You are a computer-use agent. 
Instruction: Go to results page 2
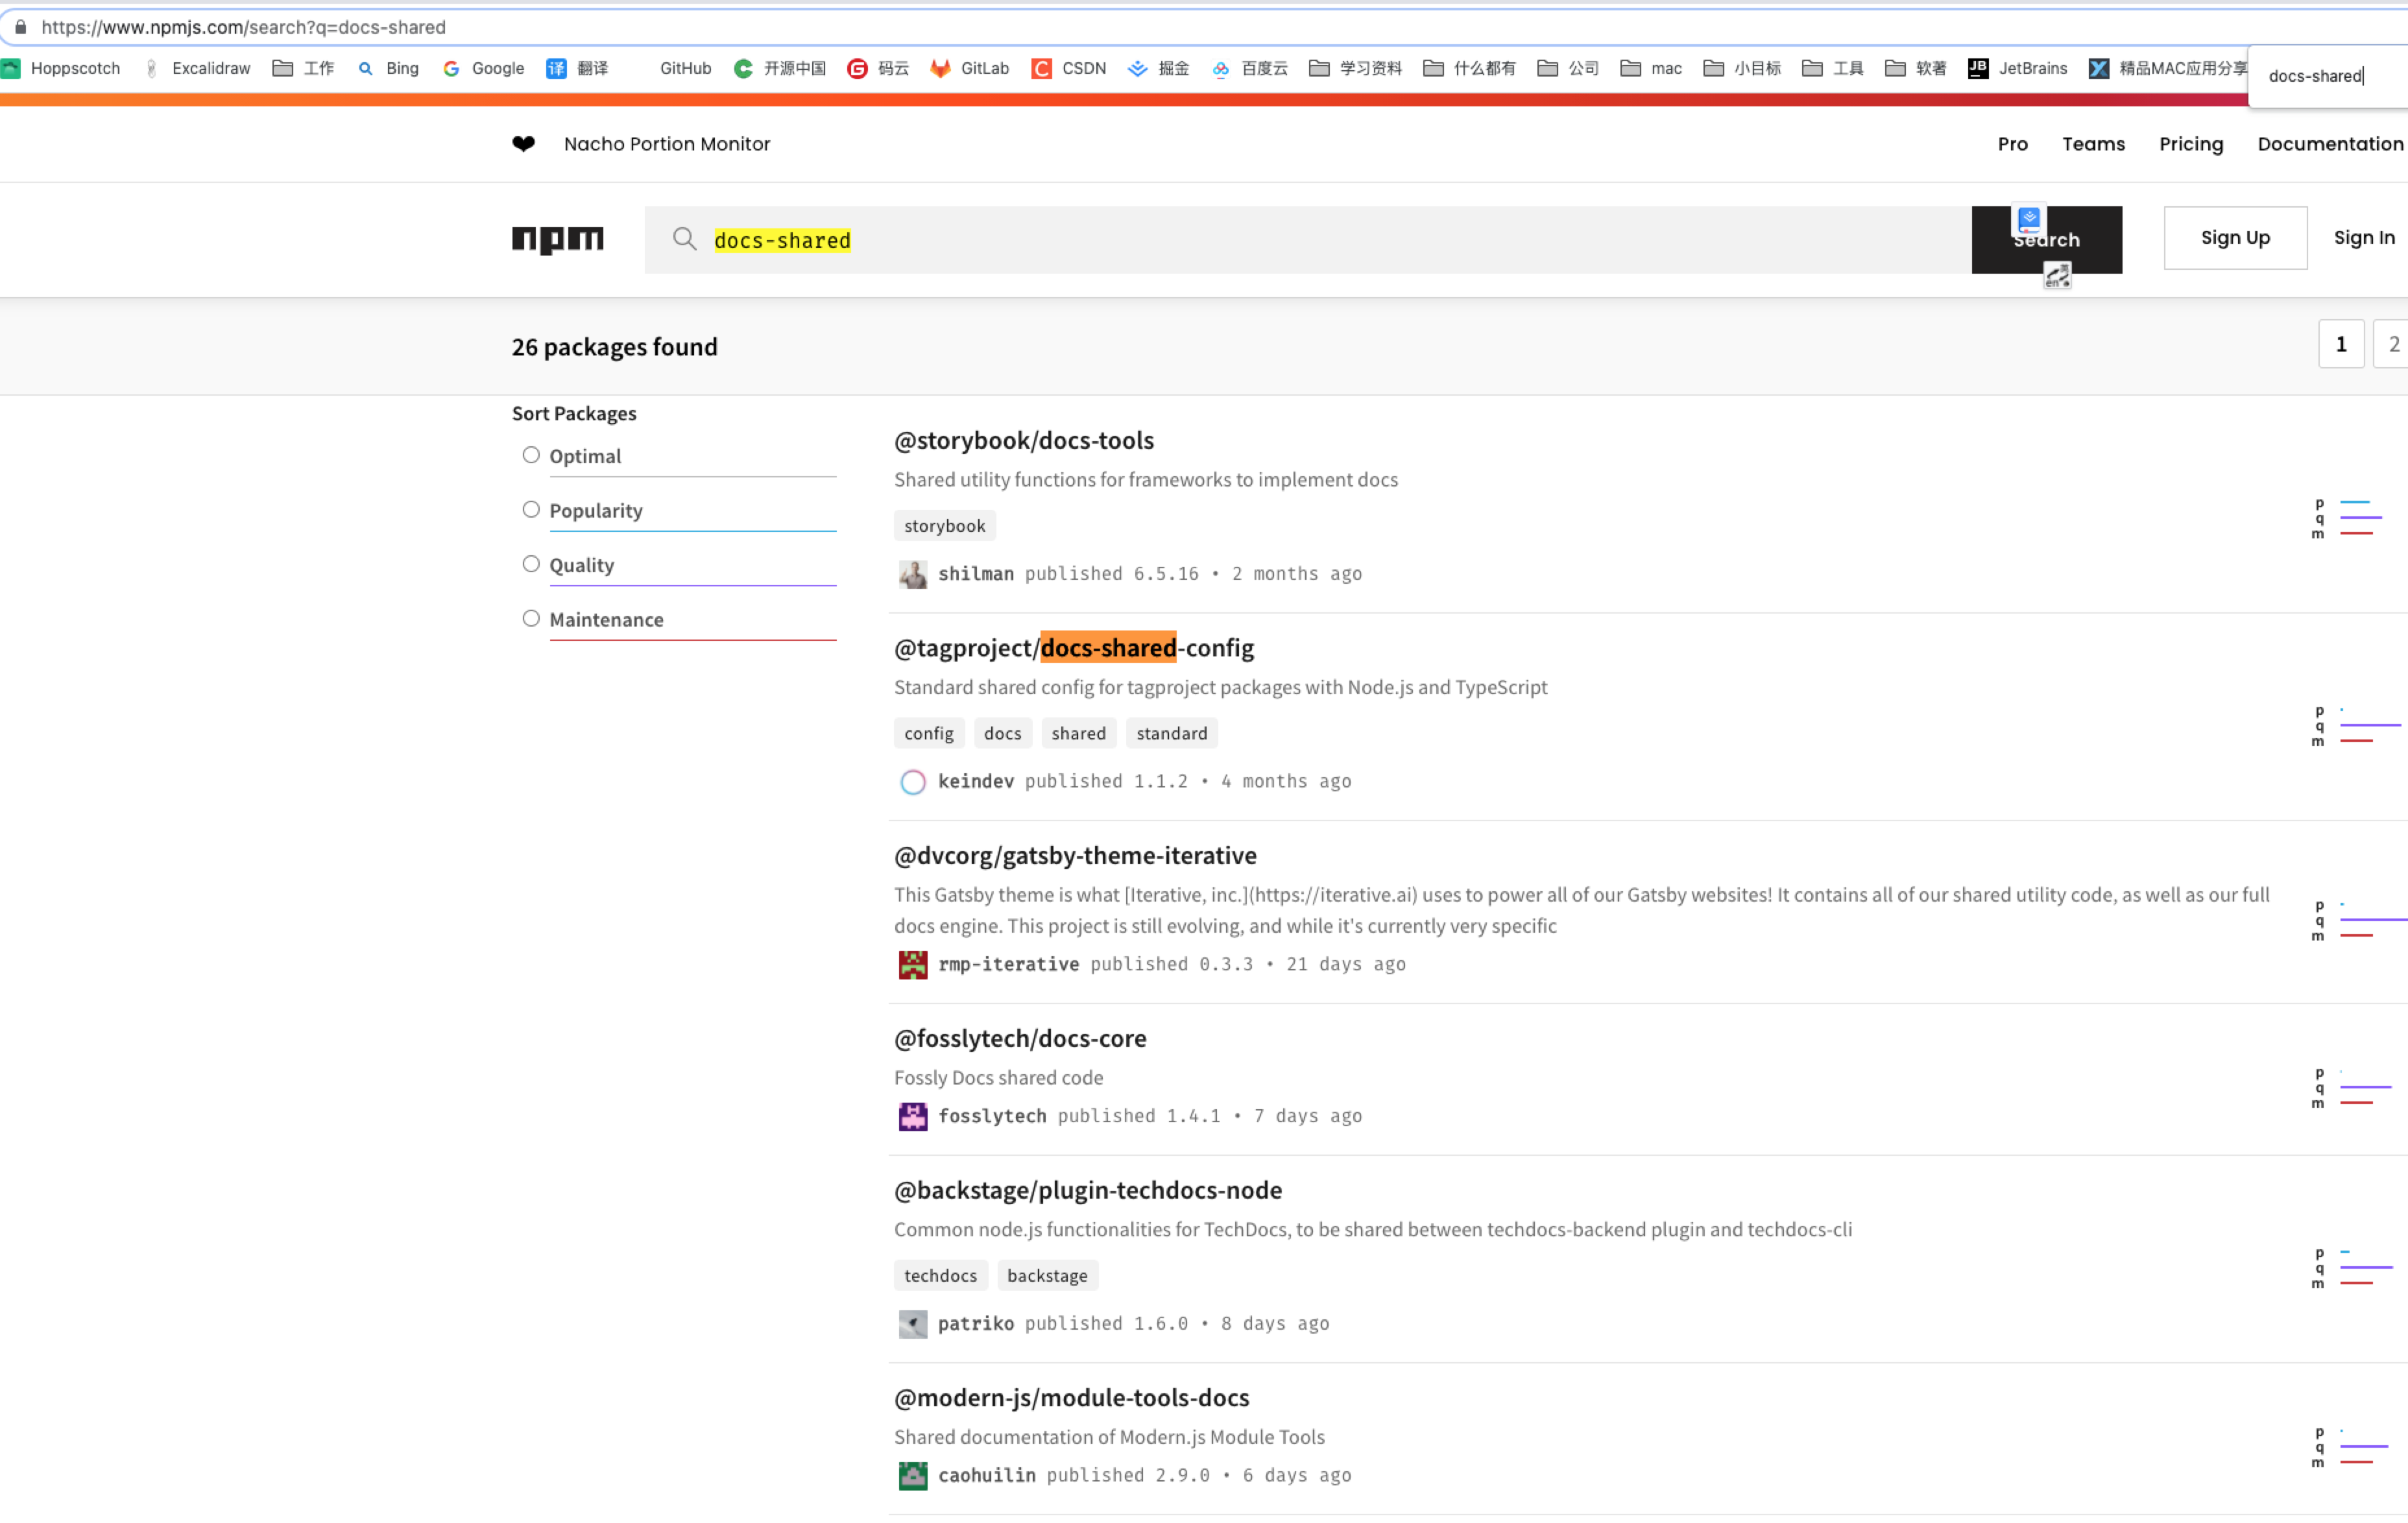(2391, 344)
